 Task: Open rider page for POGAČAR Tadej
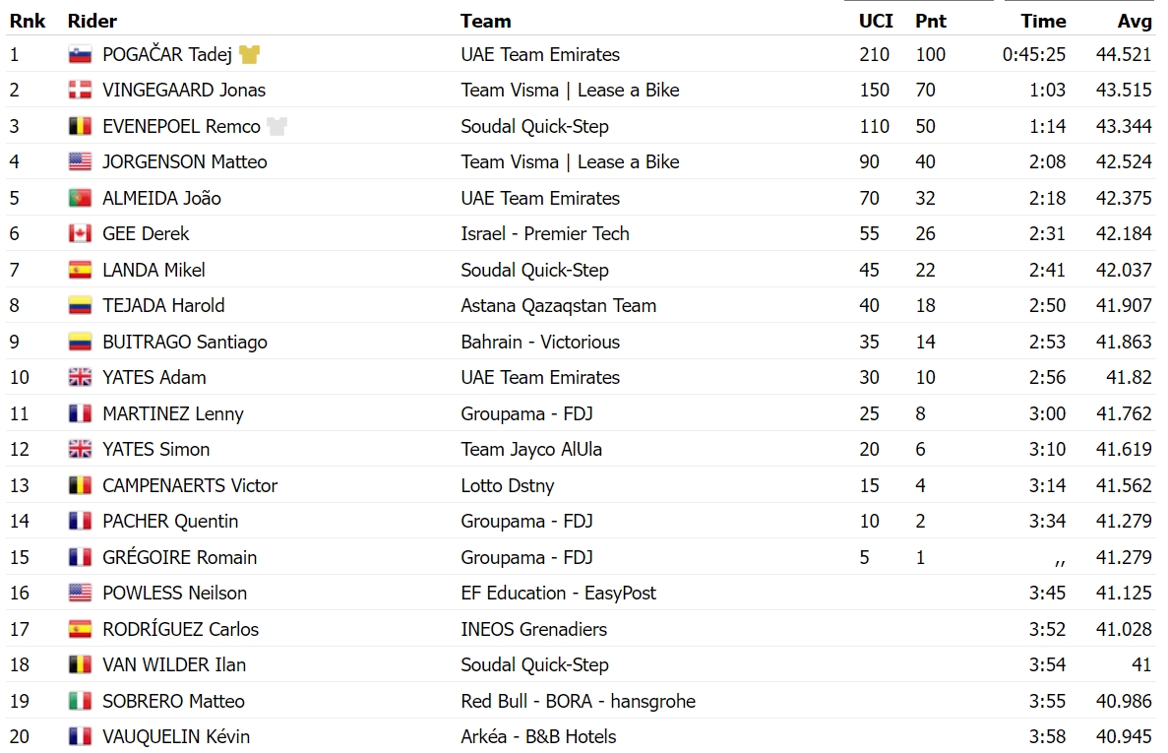(x=167, y=54)
